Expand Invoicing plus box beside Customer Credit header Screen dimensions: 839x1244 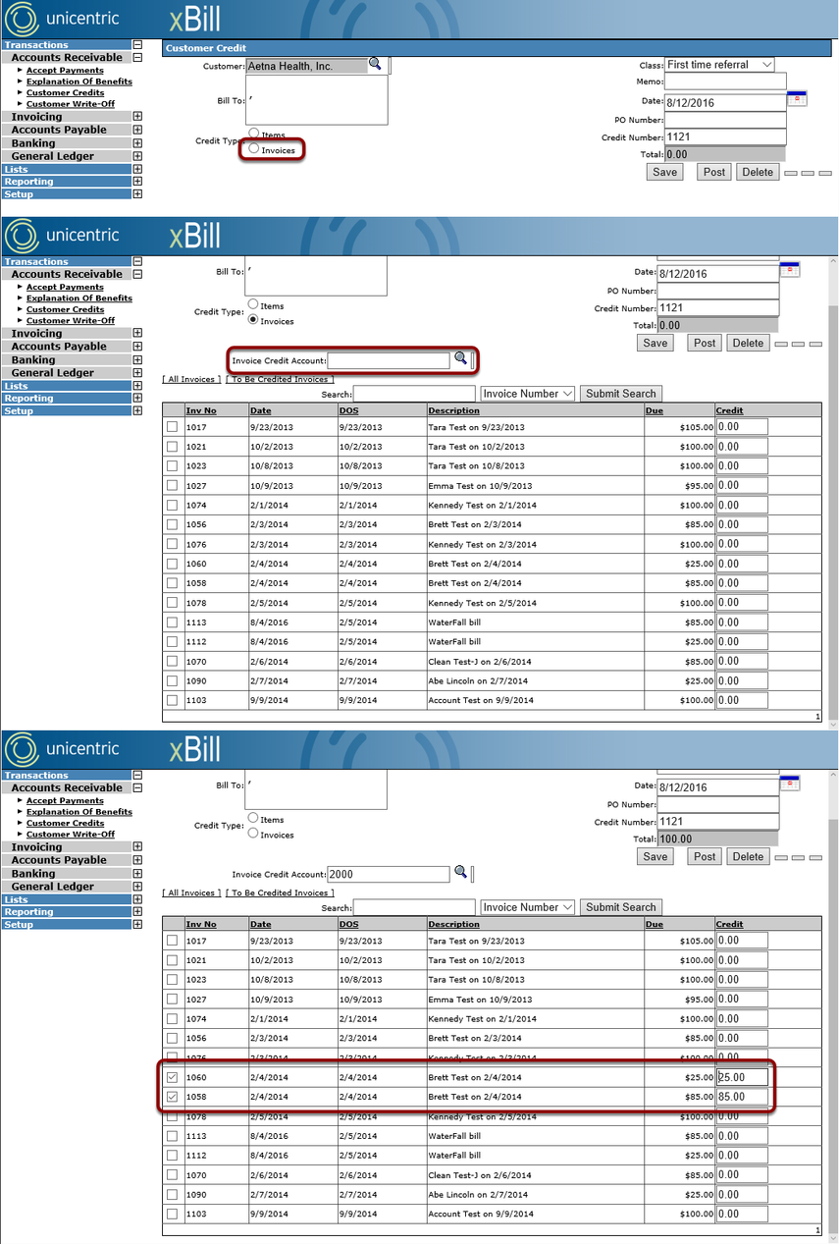137,117
